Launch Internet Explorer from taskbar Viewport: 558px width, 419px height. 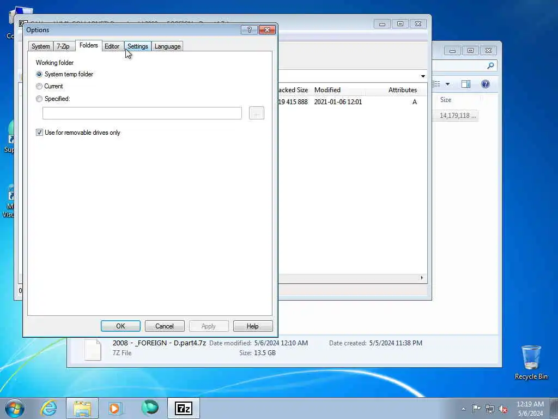pos(48,408)
